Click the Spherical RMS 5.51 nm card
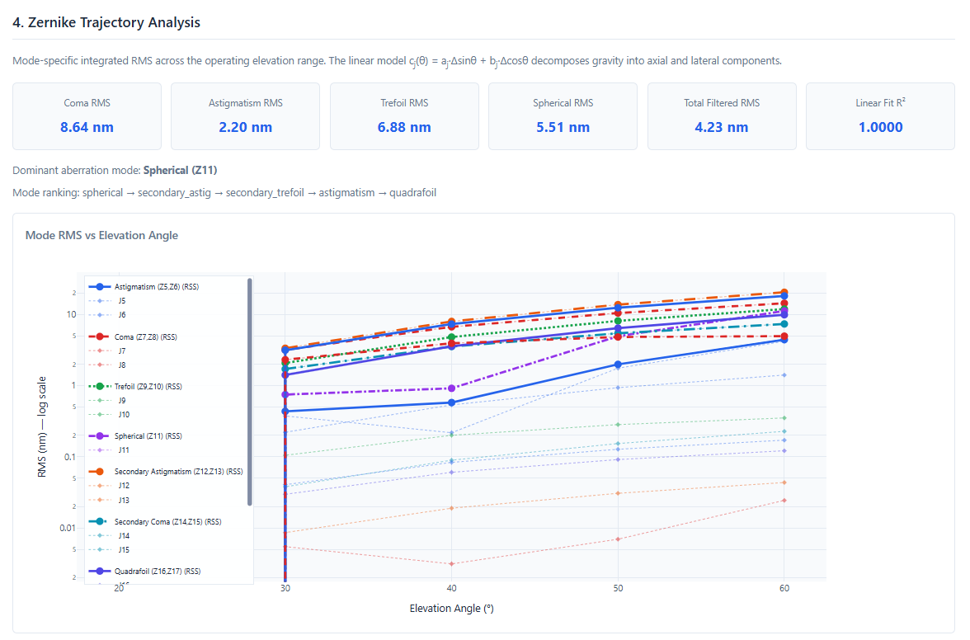Image resolution: width=970 pixels, height=640 pixels. click(563, 116)
